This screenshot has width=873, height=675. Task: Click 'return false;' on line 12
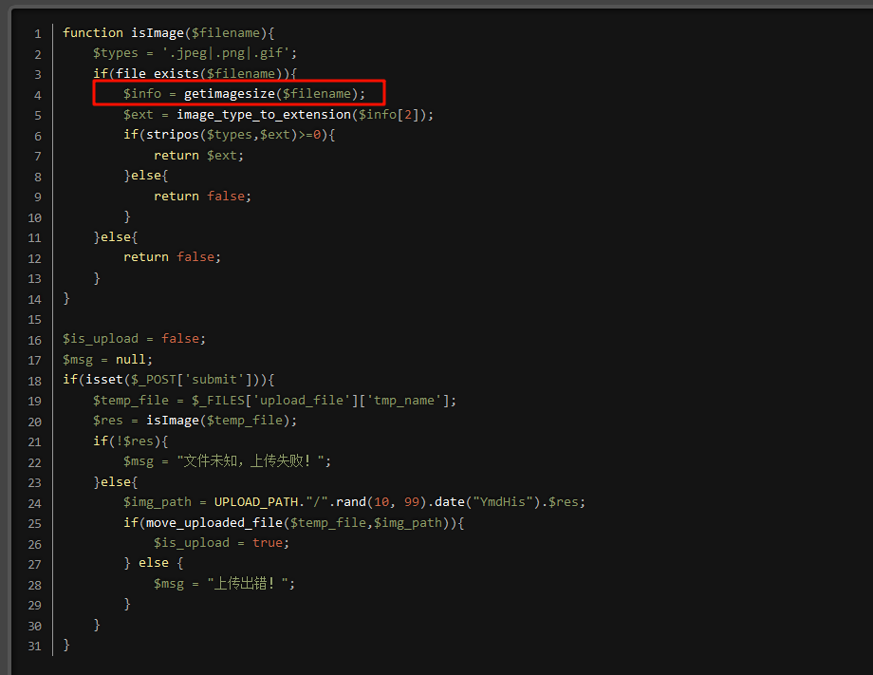[172, 256]
